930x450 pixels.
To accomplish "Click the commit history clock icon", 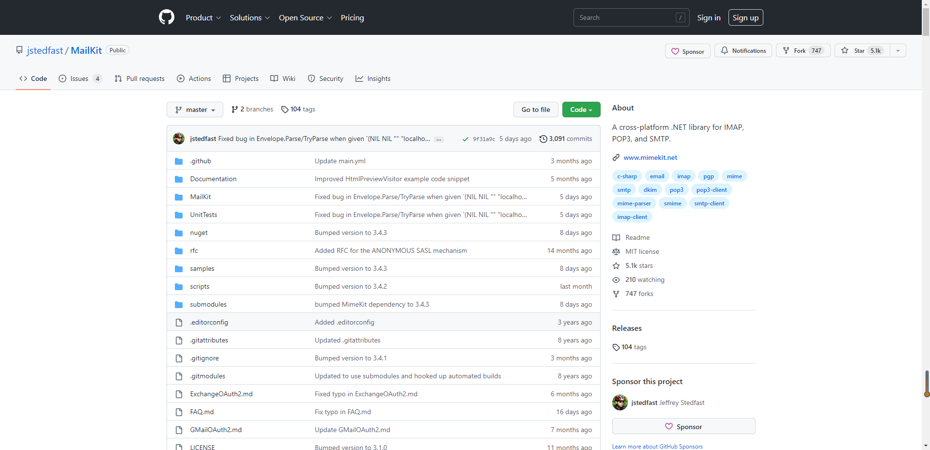I will coord(543,139).
